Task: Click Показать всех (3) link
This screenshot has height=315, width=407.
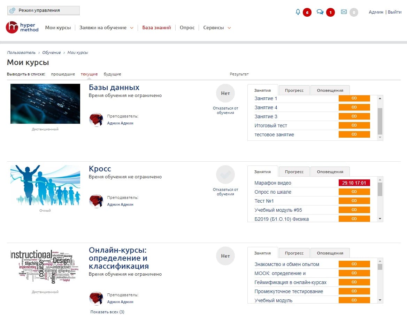Action: coord(107,312)
